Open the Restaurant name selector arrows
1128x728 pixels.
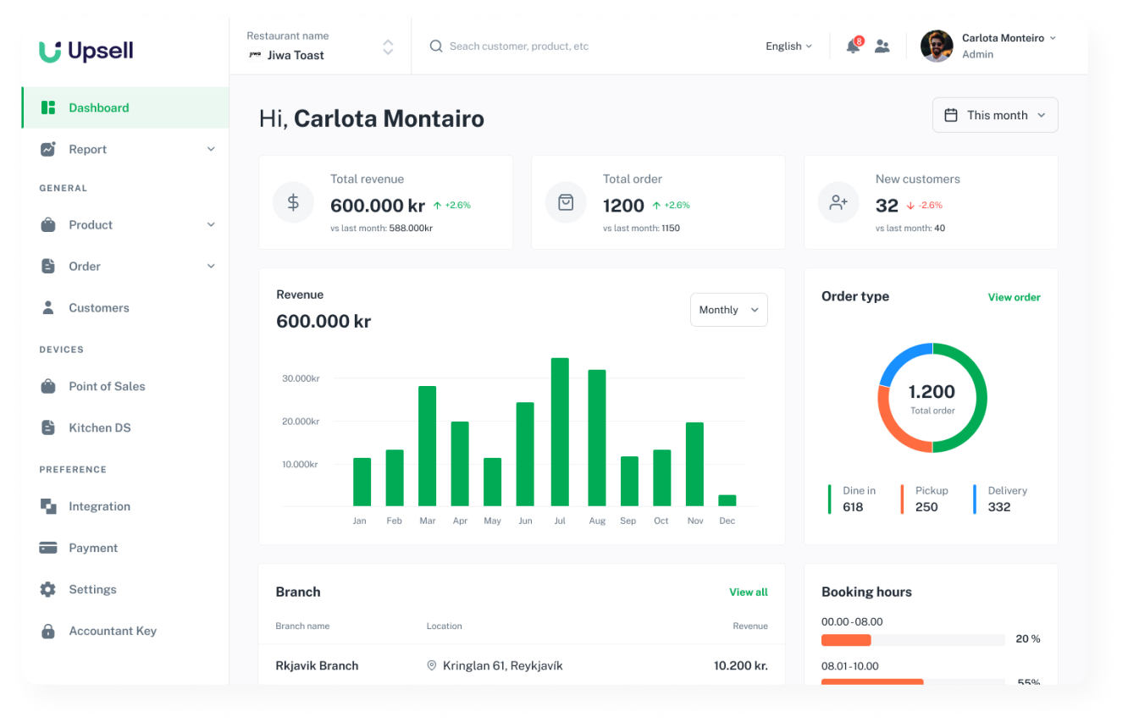click(388, 47)
